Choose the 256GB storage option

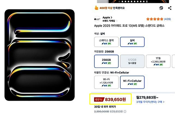(106, 61)
